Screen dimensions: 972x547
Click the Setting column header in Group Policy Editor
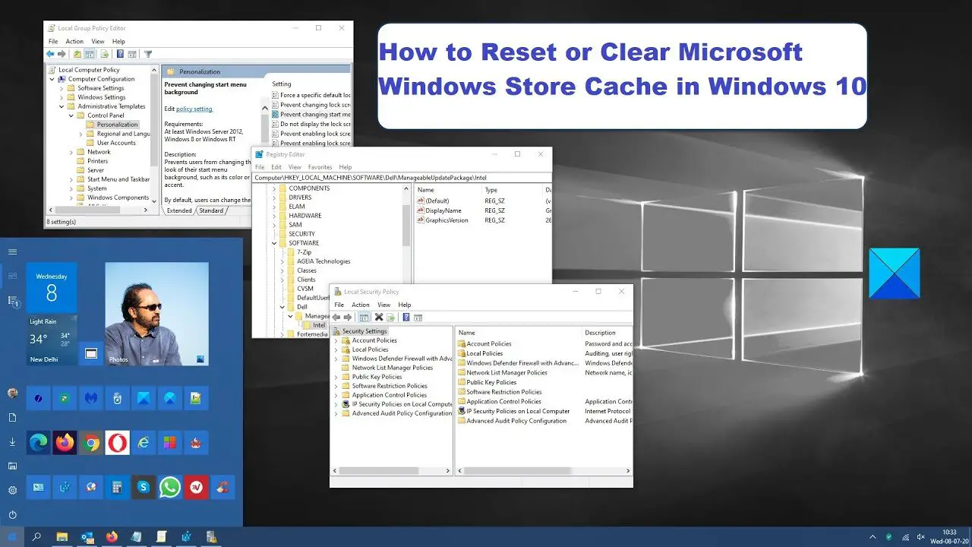pyautogui.click(x=282, y=84)
